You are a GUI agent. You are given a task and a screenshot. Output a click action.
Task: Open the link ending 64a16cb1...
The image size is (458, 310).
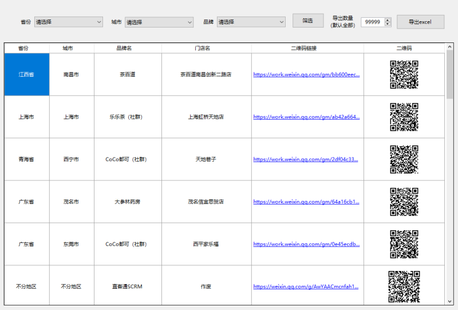tap(306, 202)
